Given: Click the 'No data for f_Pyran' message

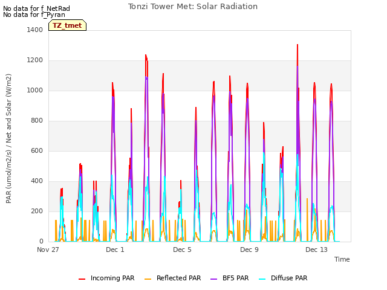Looking at the screenshot, I should point(34,14).
